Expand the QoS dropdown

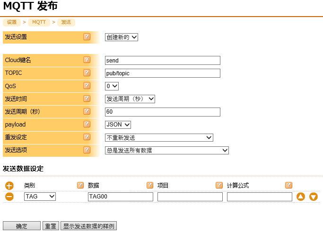pos(112,86)
